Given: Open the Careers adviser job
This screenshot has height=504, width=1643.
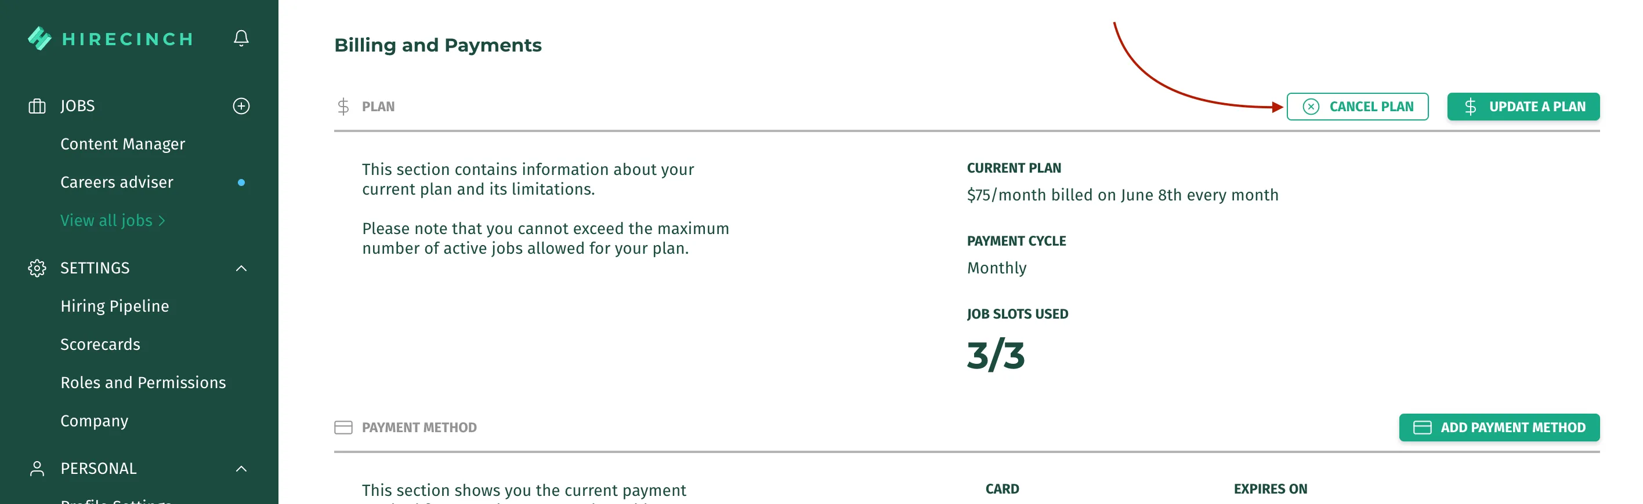Looking at the screenshot, I should pyautogui.click(x=117, y=182).
